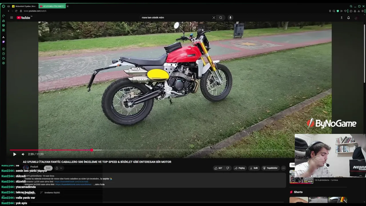Open subscription notification bell dropdown
This screenshot has width=366, height=206.
[x=59, y=168]
